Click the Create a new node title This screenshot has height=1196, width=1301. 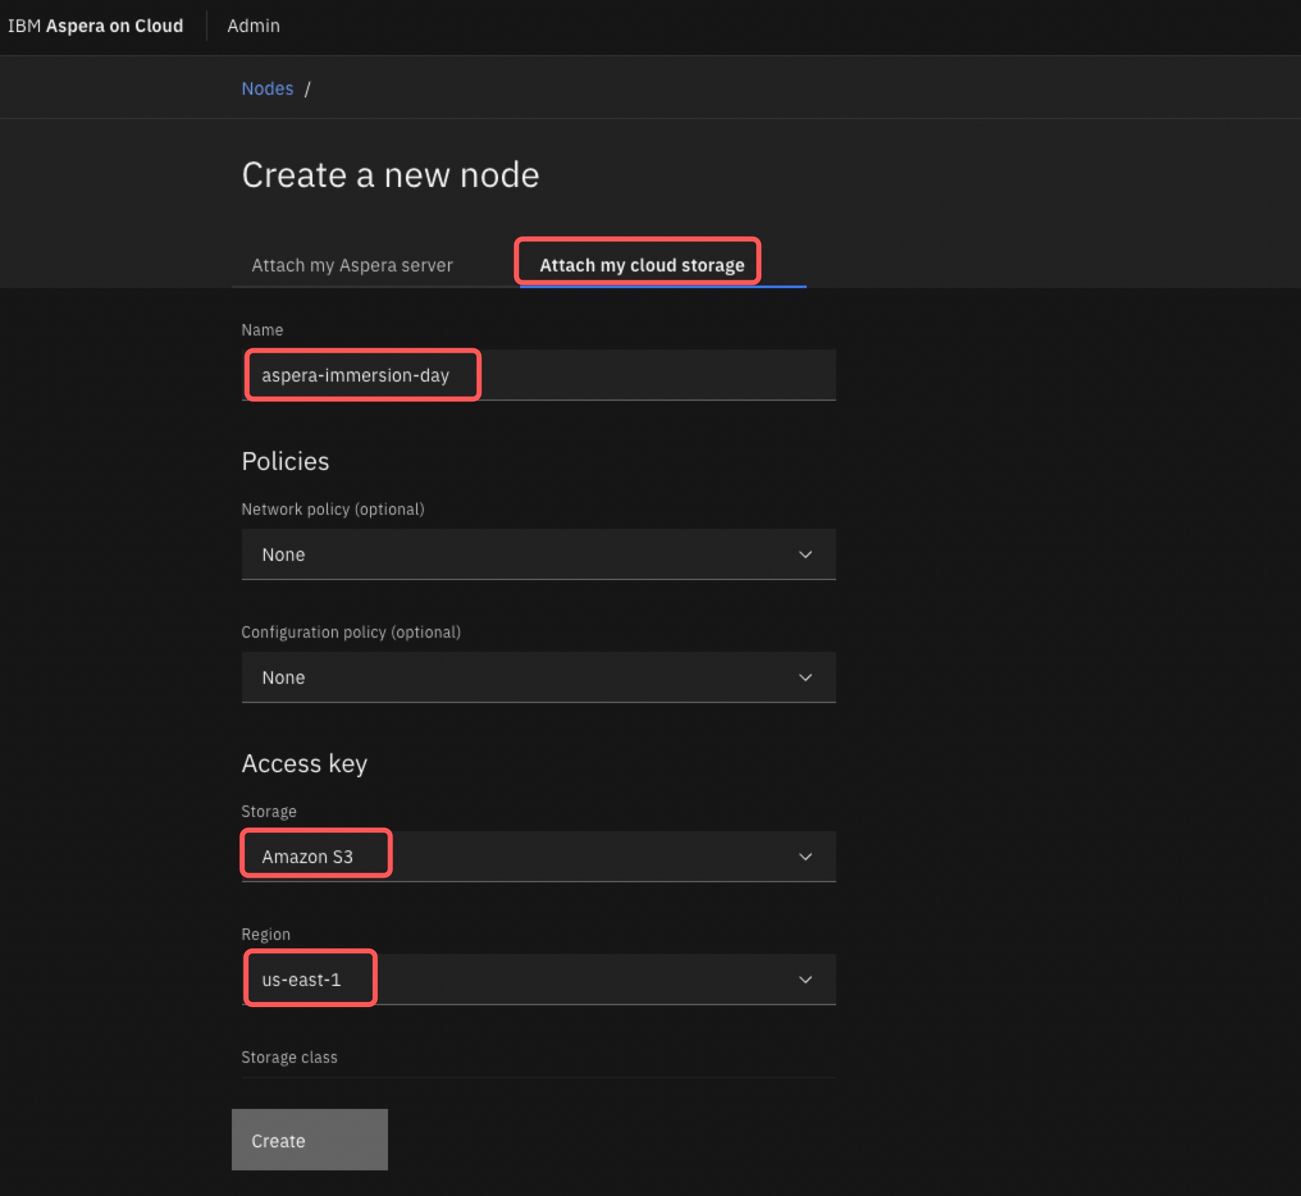pyautogui.click(x=391, y=175)
